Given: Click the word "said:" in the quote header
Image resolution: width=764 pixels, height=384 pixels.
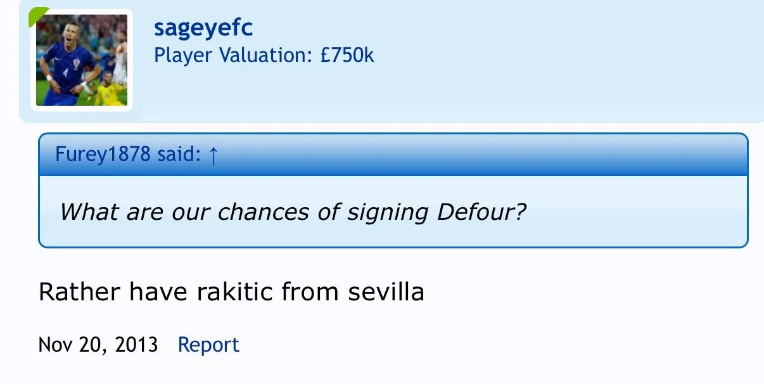Looking at the screenshot, I should [178, 155].
